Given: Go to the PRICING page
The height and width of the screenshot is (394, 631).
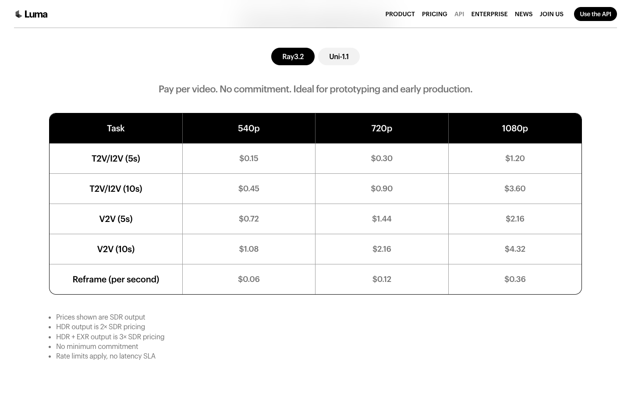Looking at the screenshot, I should coord(435,14).
